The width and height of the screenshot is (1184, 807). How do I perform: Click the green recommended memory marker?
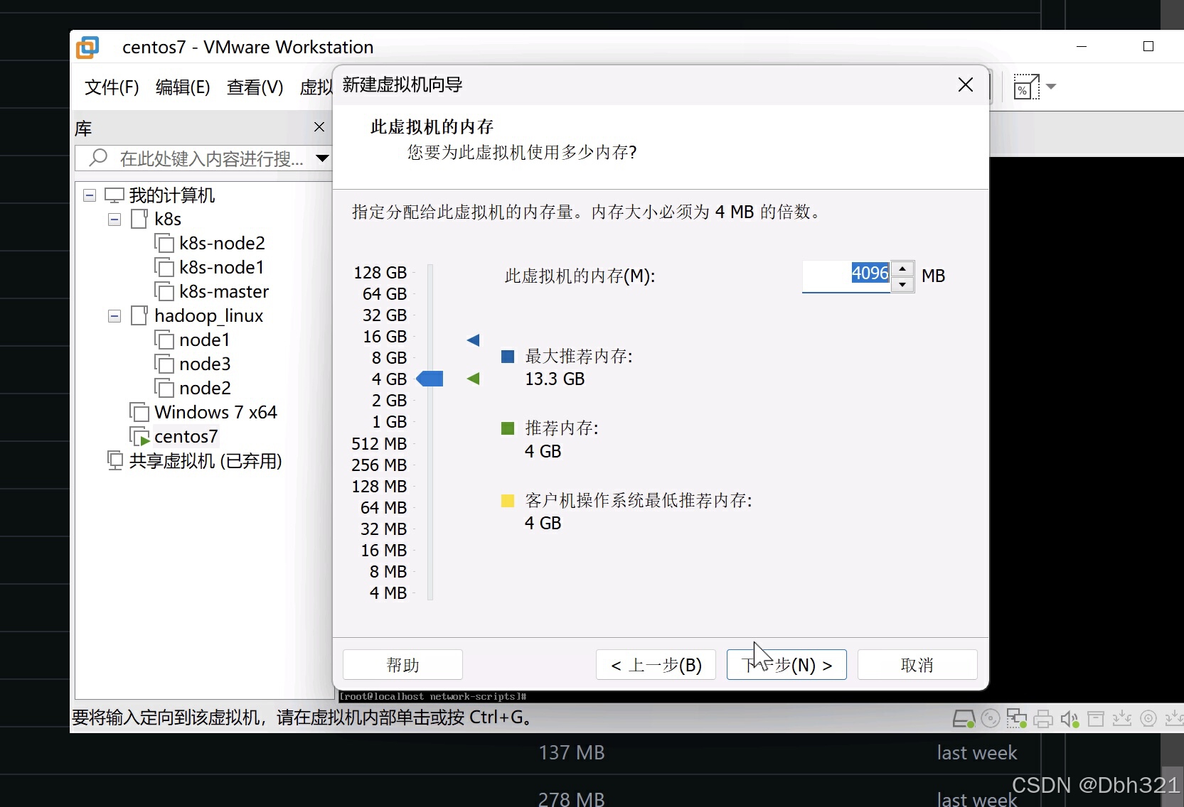(474, 379)
